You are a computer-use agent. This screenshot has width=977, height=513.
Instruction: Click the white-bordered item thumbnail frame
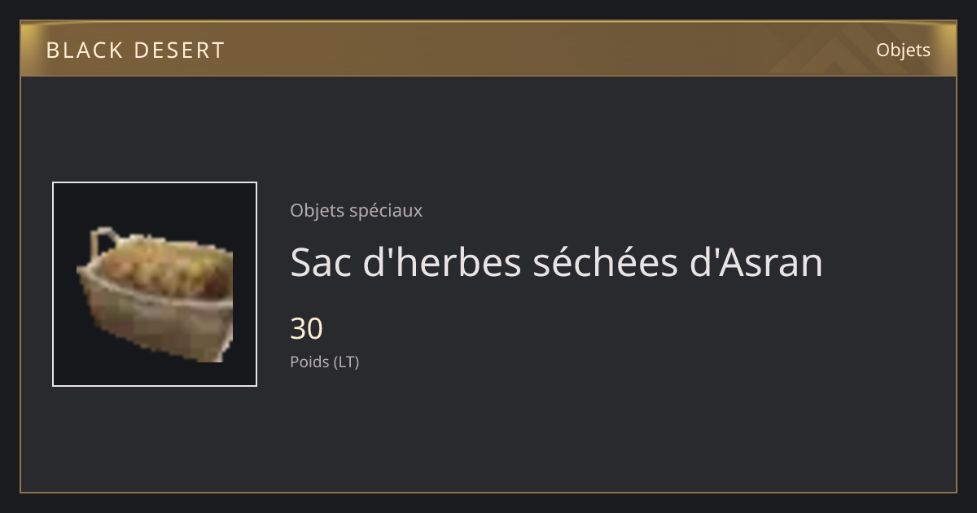[x=155, y=284]
